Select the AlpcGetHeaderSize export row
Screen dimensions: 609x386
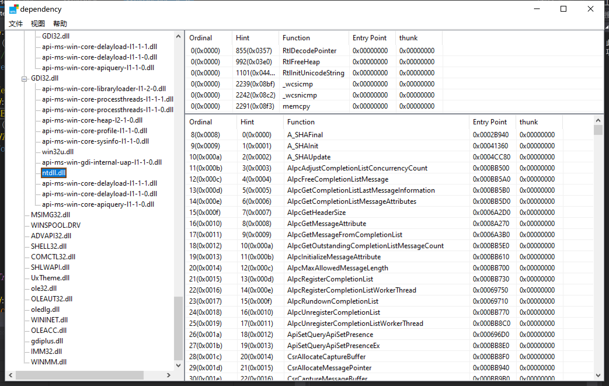point(316,213)
